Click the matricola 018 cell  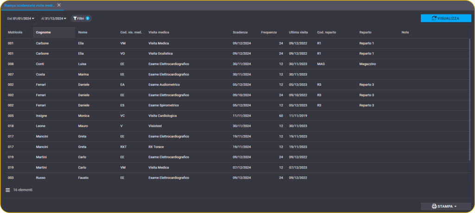pyautogui.click(x=11, y=126)
